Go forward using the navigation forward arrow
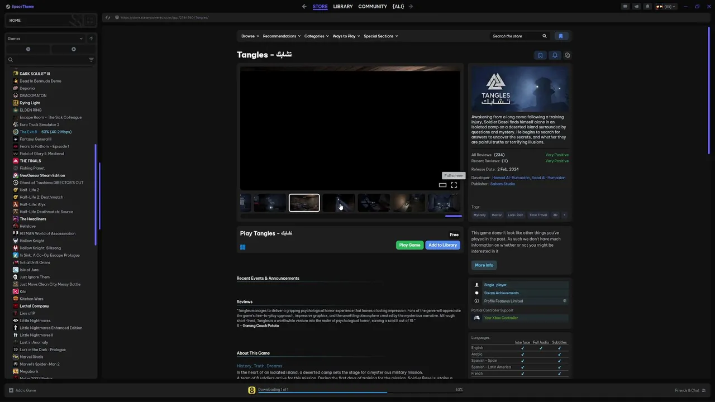 [411, 7]
